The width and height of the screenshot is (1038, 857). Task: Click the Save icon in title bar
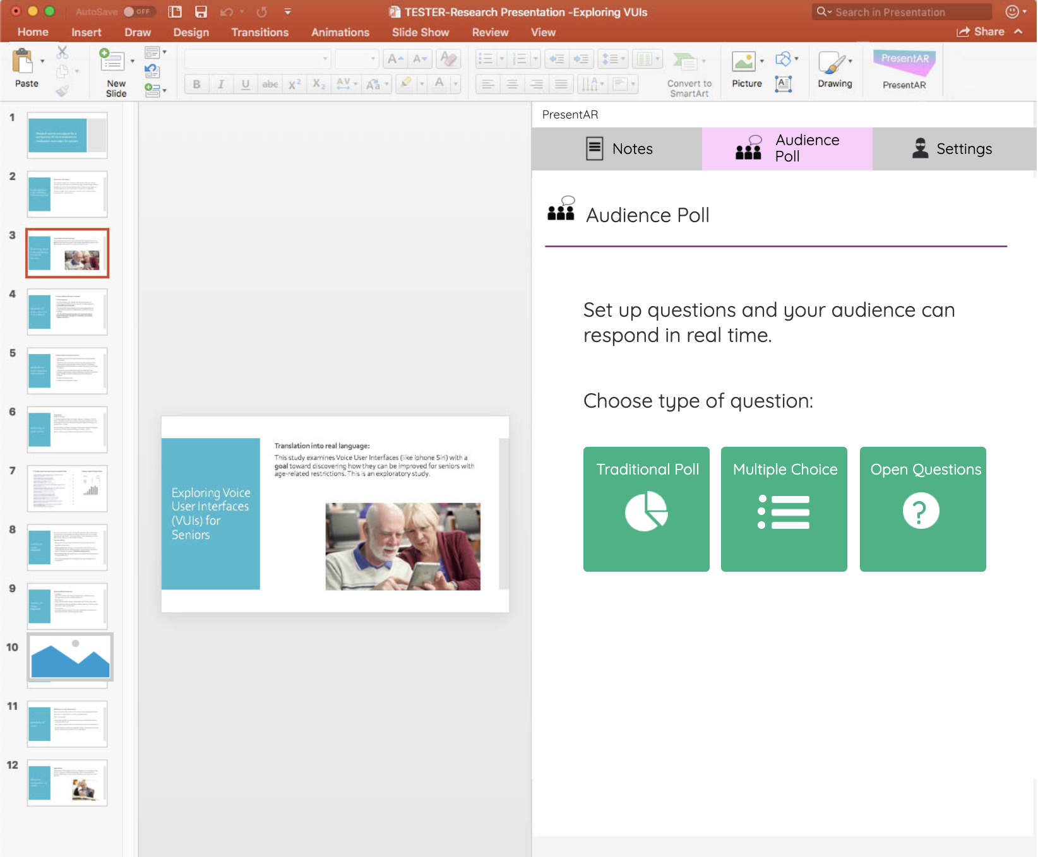[x=201, y=12]
